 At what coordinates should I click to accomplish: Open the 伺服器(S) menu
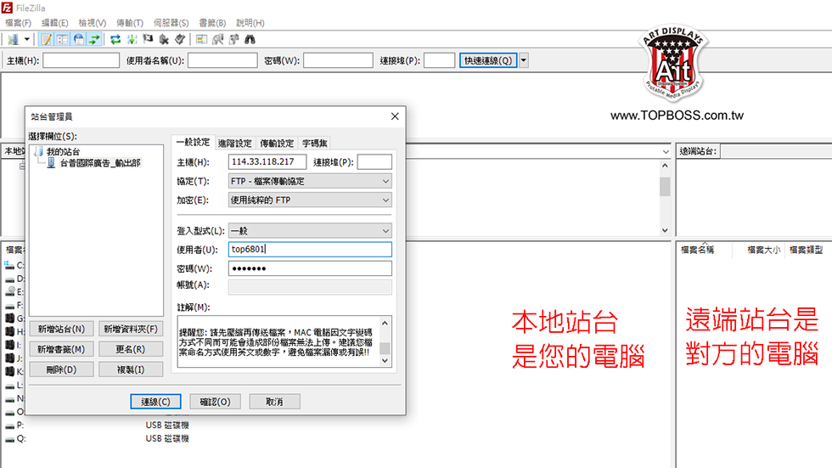tap(171, 23)
